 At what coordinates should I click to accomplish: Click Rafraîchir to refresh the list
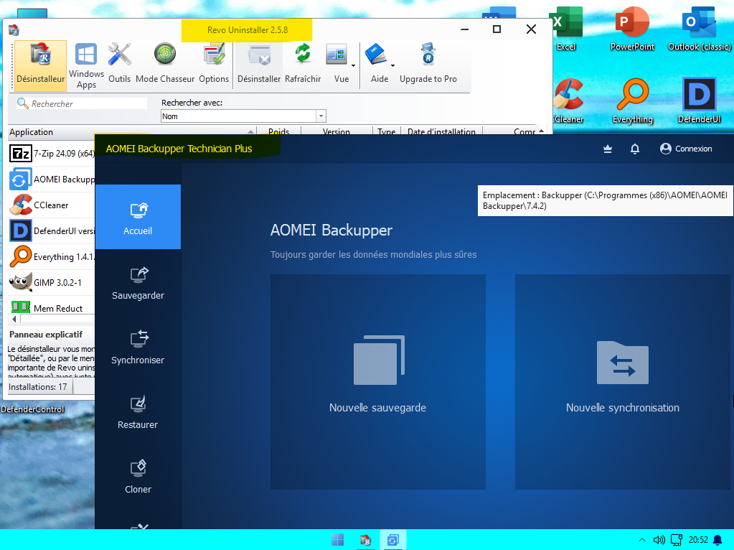pos(303,64)
